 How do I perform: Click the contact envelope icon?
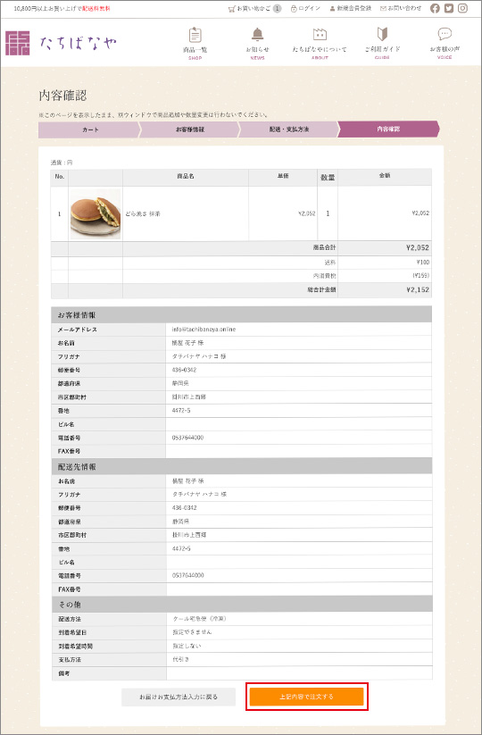pyautogui.click(x=383, y=9)
